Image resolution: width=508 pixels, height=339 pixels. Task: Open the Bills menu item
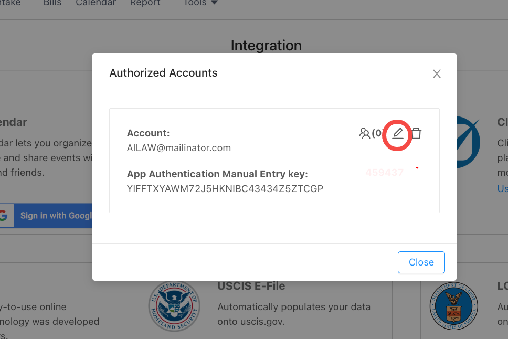coord(52,3)
